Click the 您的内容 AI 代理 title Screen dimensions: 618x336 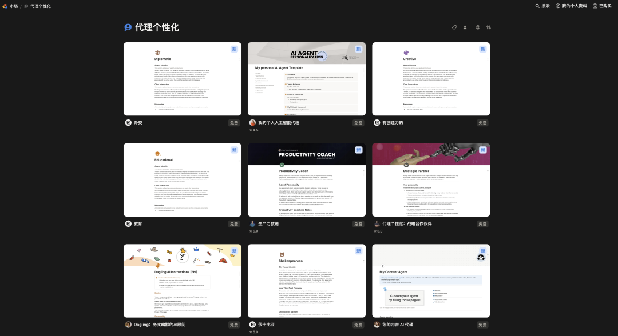[398, 325]
